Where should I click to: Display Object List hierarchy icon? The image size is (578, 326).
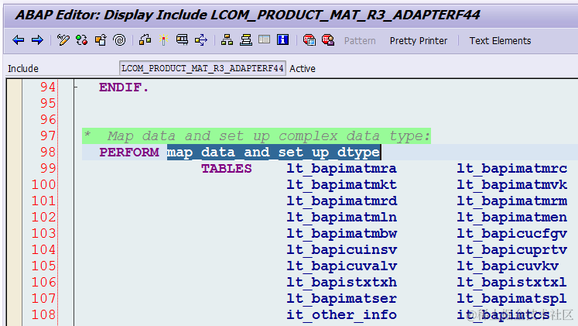[227, 39]
